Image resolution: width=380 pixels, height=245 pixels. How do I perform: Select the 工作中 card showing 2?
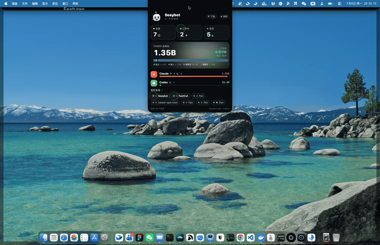(x=190, y=32)
